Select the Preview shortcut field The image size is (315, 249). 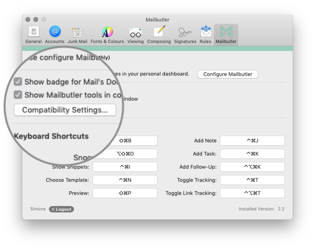point(125,193)
